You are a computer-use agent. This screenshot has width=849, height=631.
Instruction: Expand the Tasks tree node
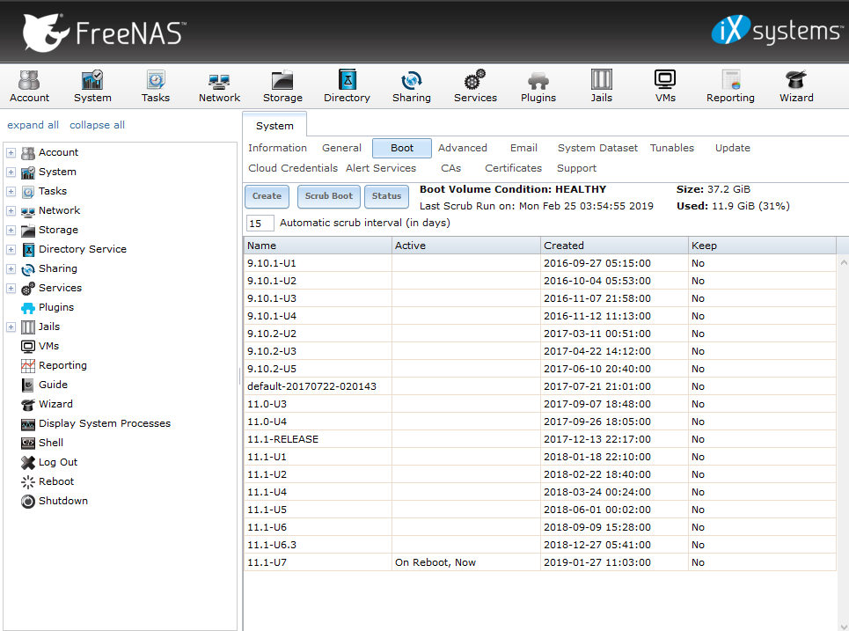(x=11, y=191)
